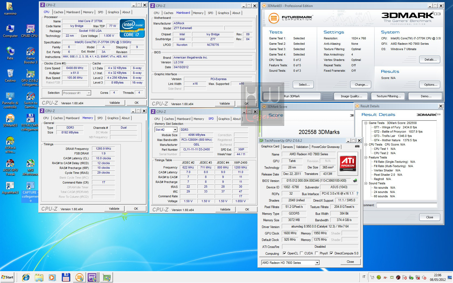This screenshot has height=283, width=453.
Task: Click Validate in the Intel Core i7 CPU-Z window
Action: [x=115, y=103]
